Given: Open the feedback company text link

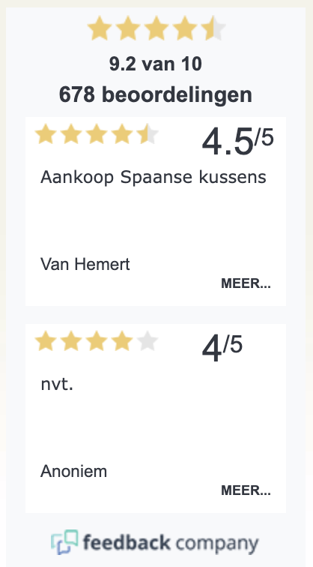Looking at the screenshot, I should [x=171, y=543].
